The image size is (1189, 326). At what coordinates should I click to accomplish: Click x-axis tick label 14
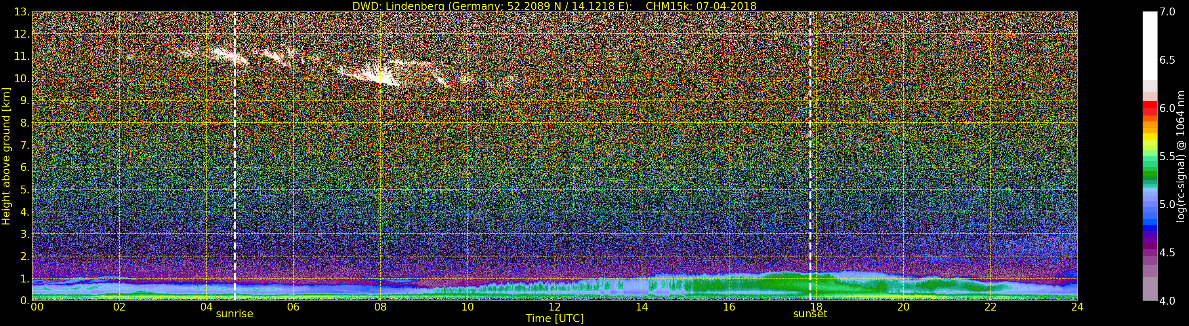click(x=642, y=307)
